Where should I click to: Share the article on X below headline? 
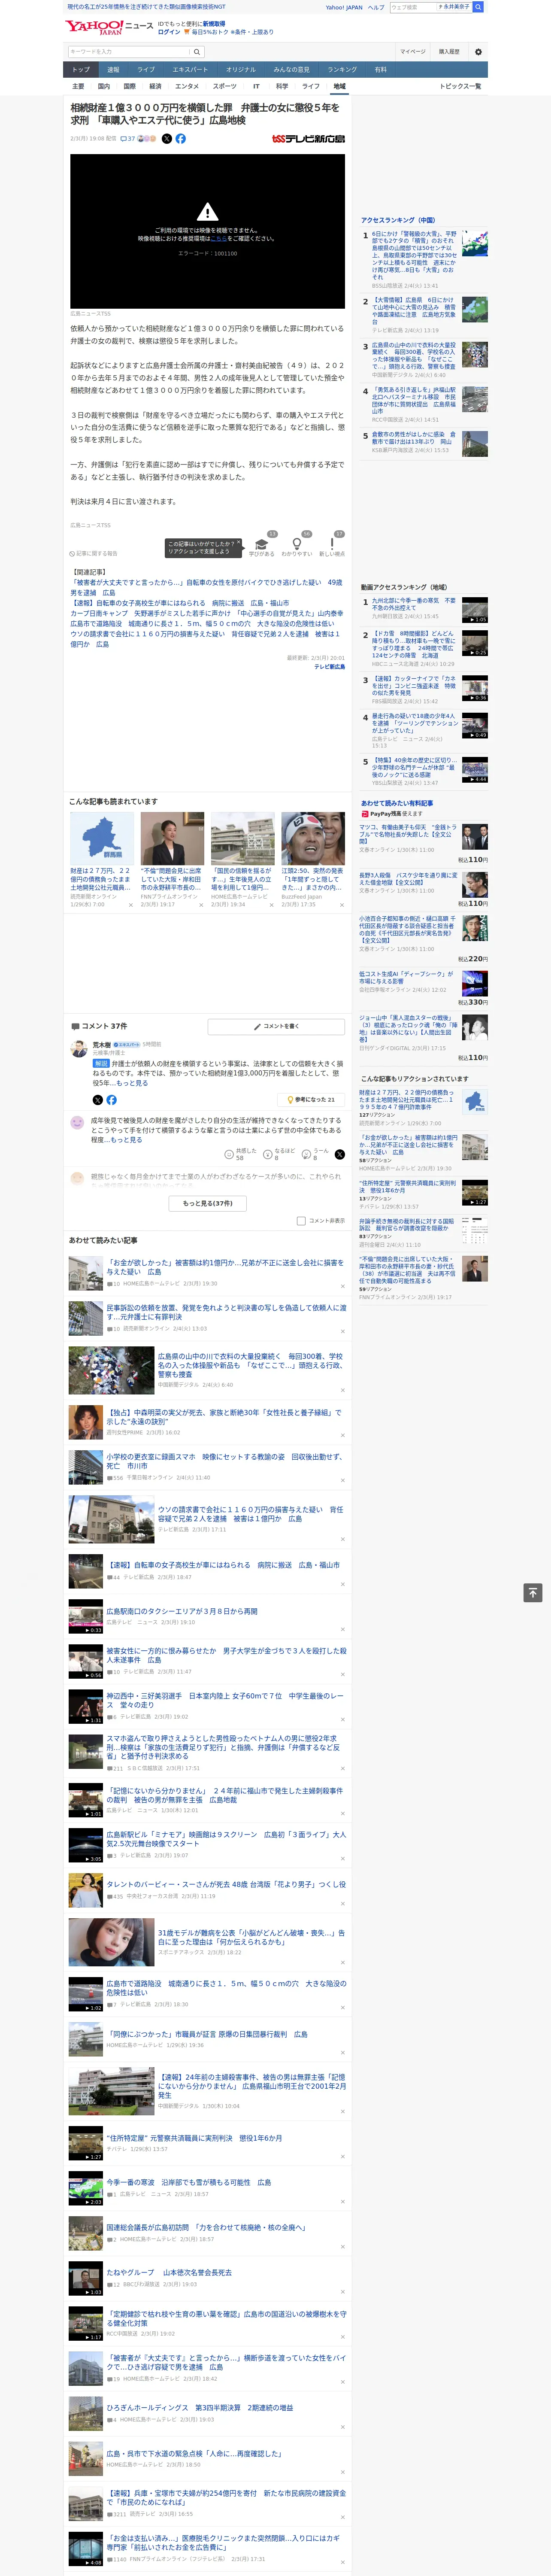[167, 139]
